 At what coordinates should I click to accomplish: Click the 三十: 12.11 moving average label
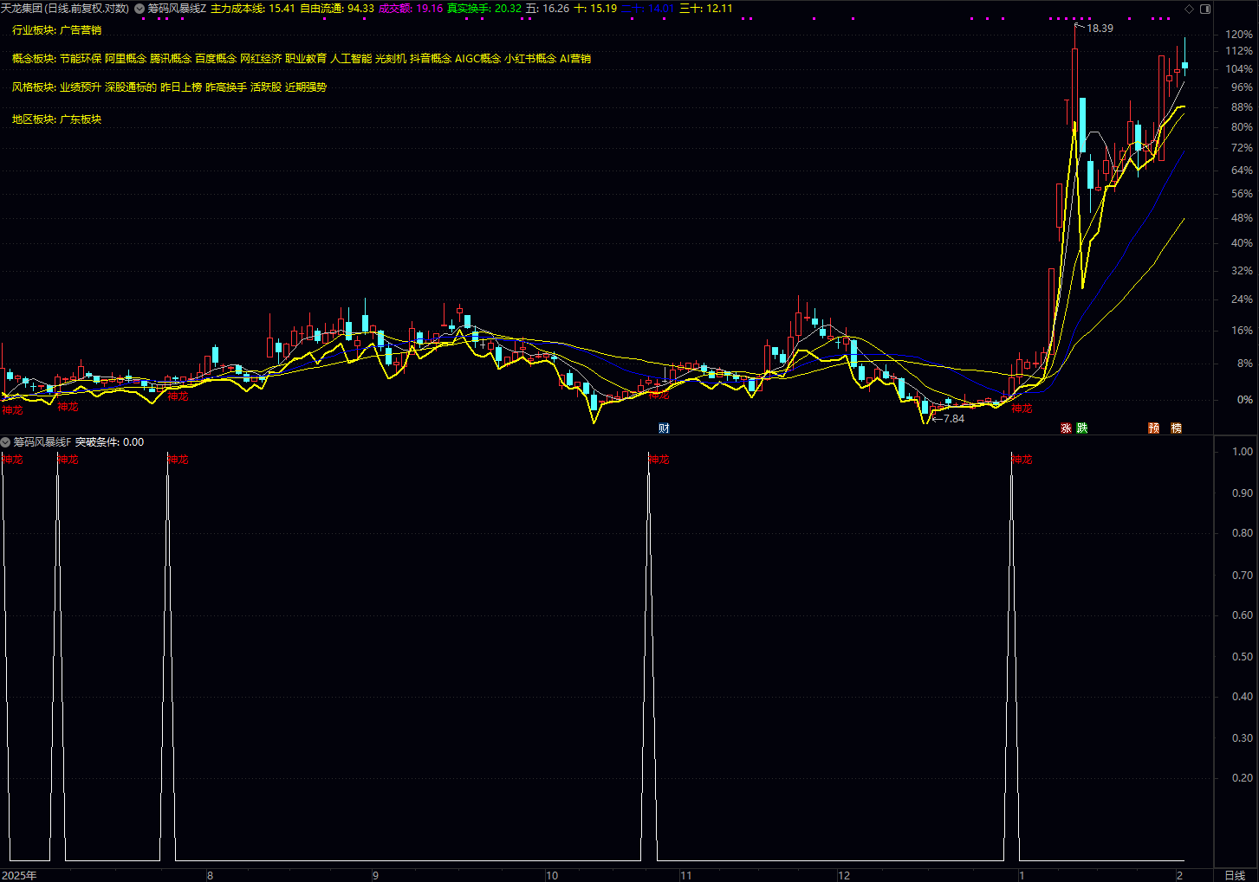705,9
